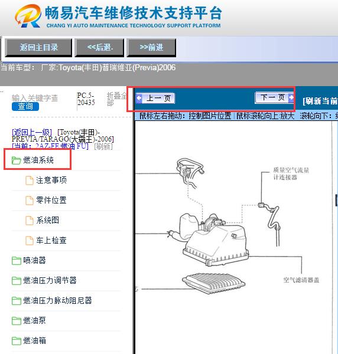Click the open folder icon beside 燃油系统

(x=17, y=160)
